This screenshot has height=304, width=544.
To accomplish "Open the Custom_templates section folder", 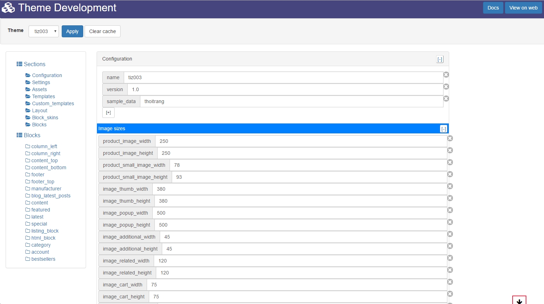I will tap(50, 103).
